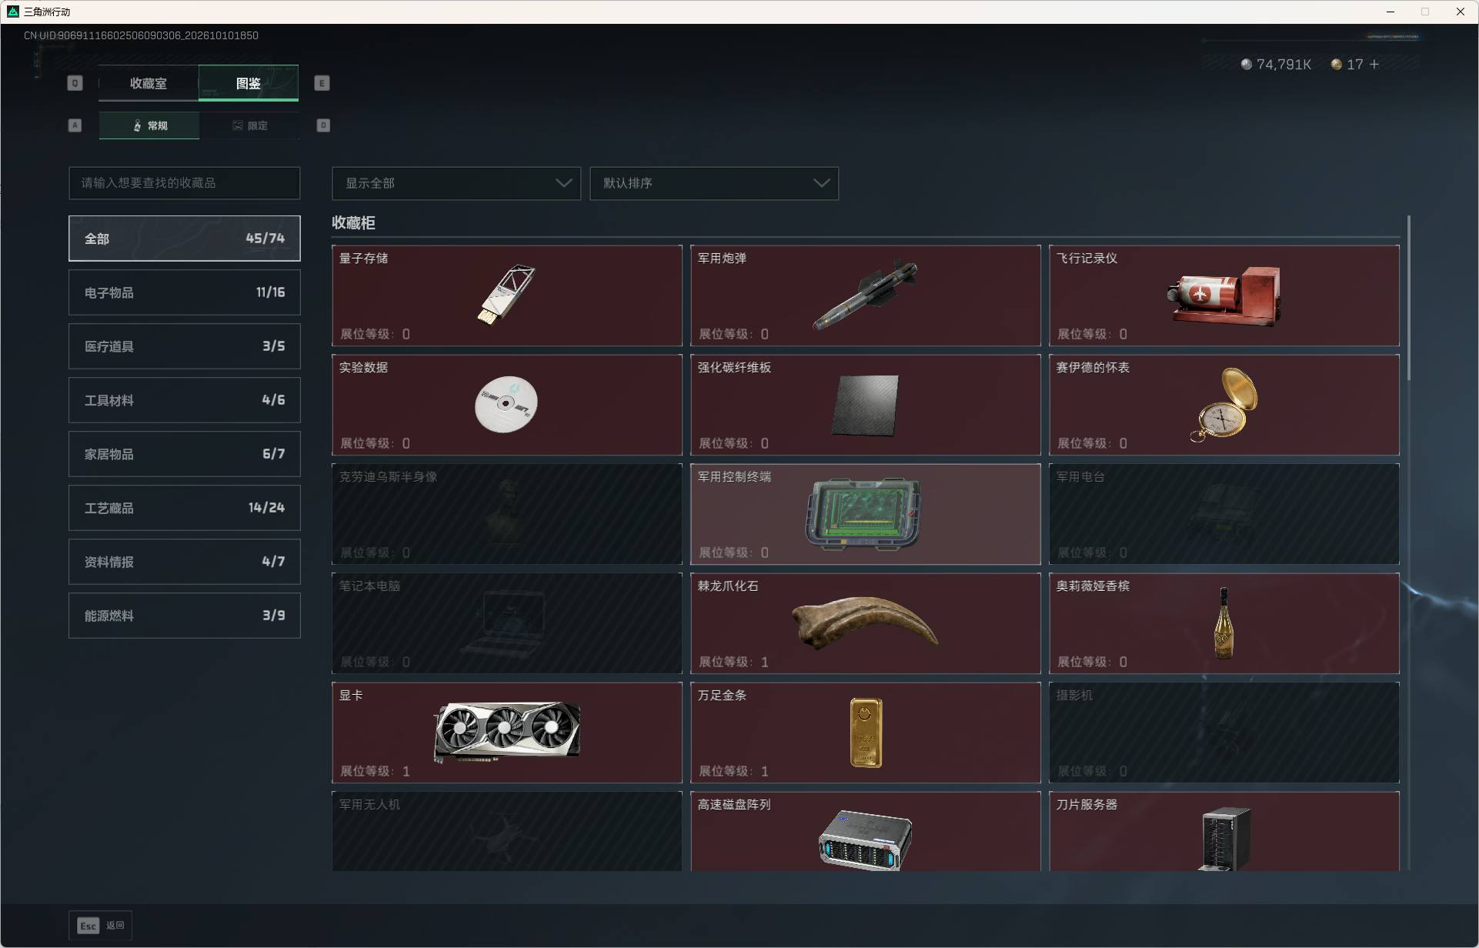
Task: Select the 刀片服务器 blade server image
Action: tap(1225, 839)
